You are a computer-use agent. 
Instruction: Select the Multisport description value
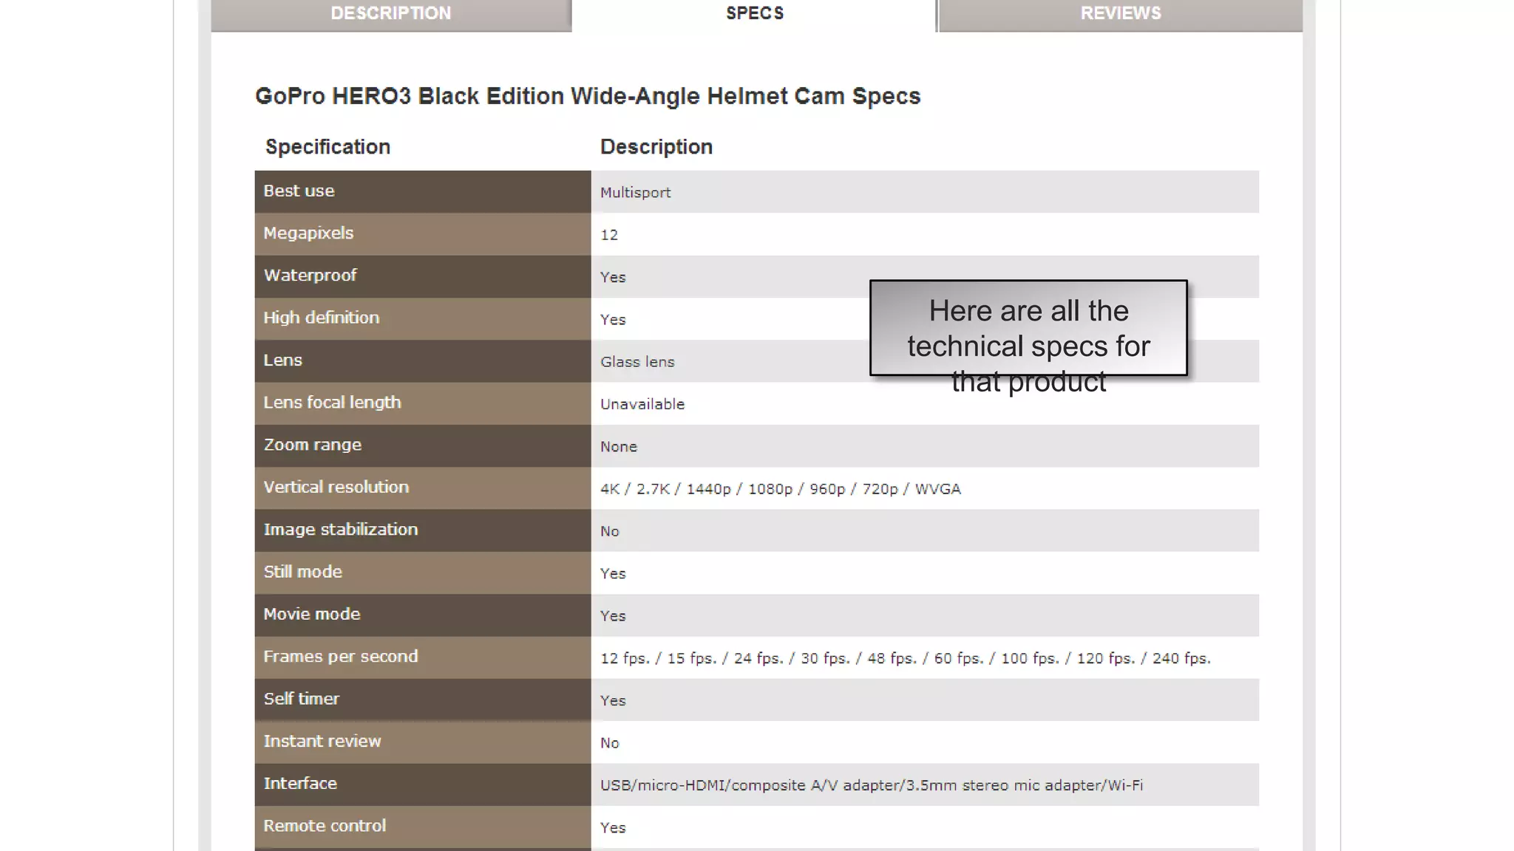coord(635,193)
